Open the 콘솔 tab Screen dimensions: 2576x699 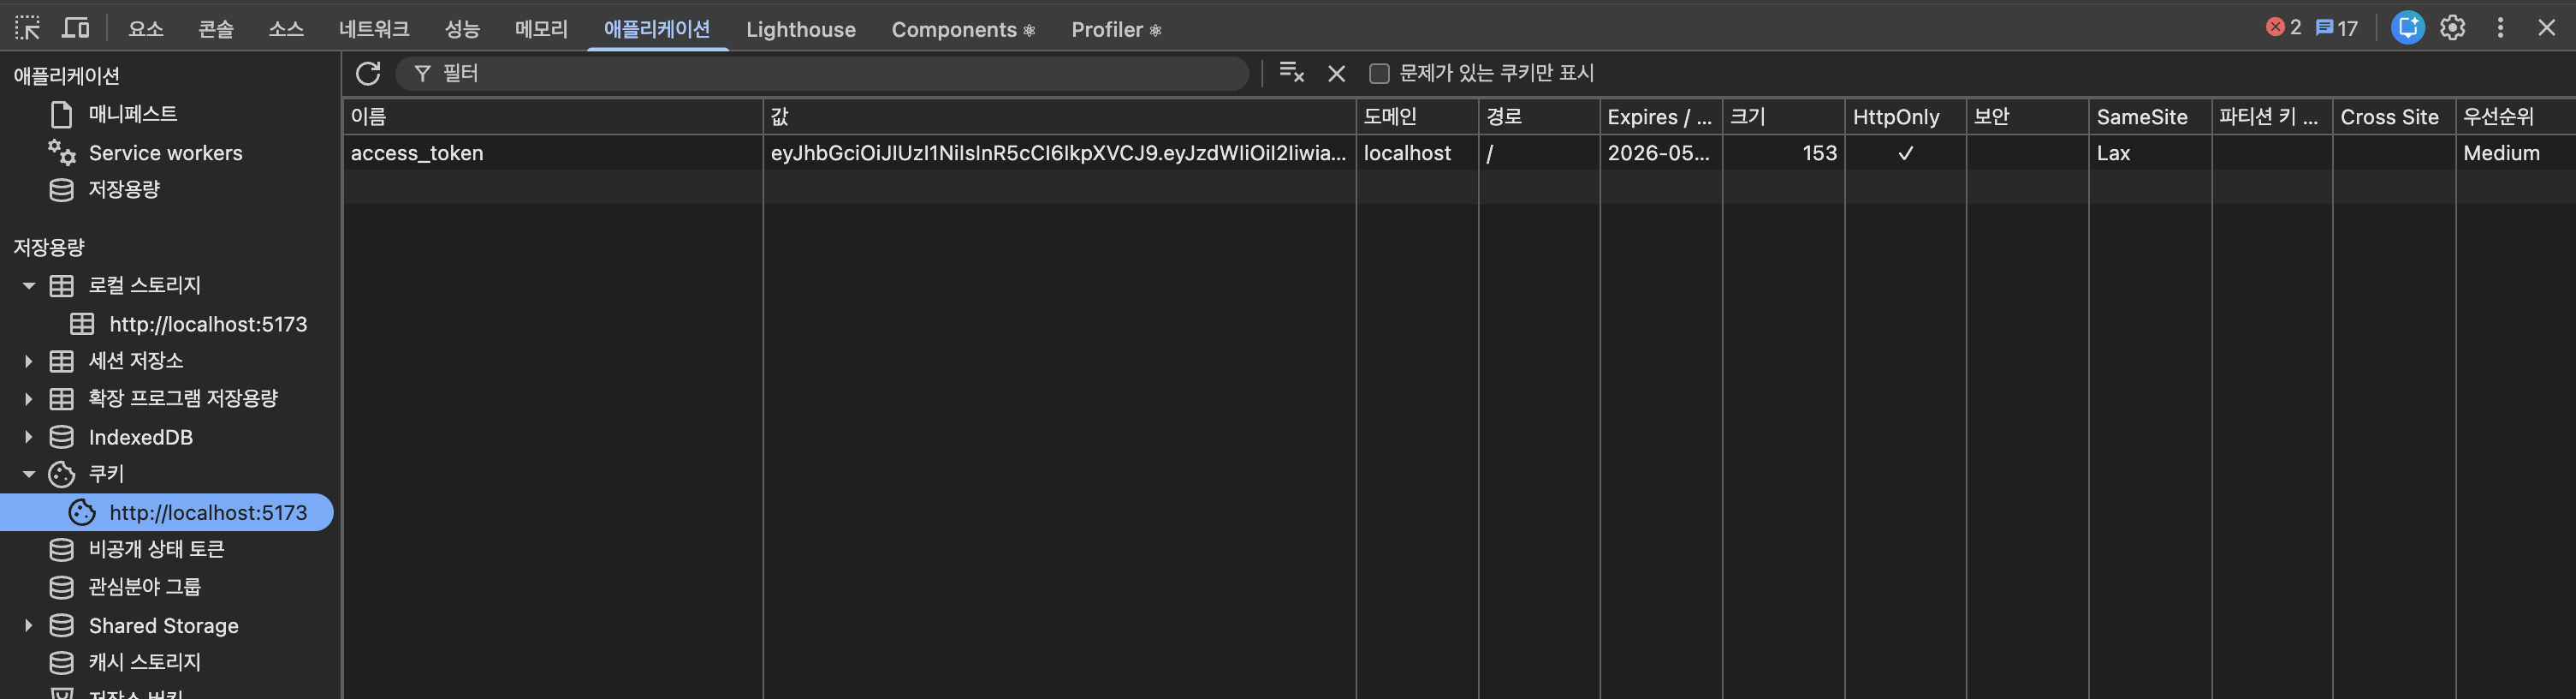pos(215,29)
